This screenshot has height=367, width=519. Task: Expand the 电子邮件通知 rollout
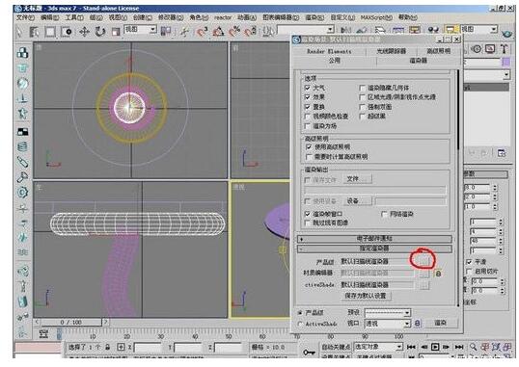coord(374,238)
